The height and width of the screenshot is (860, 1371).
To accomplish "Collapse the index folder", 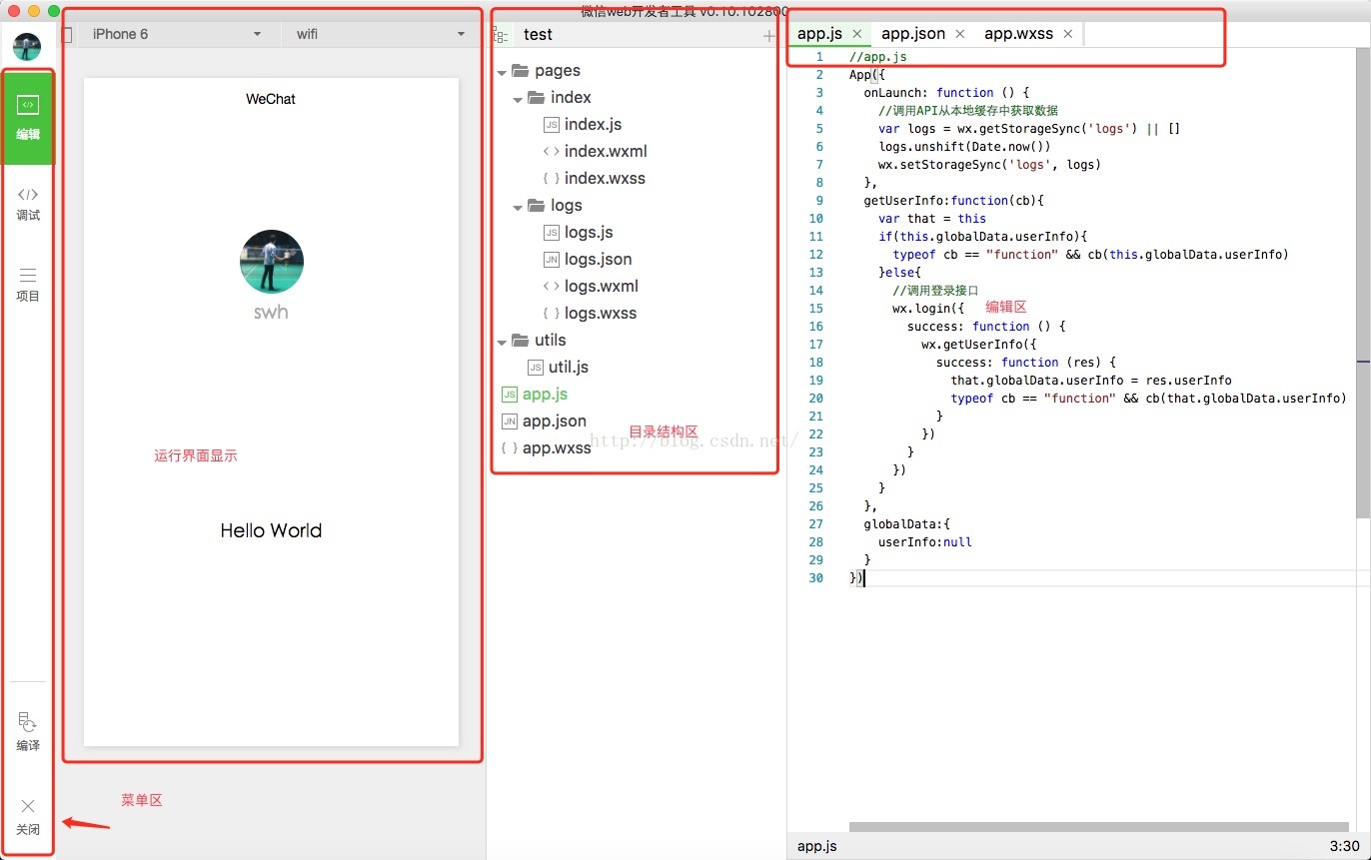I will click(x=518, y=98).
